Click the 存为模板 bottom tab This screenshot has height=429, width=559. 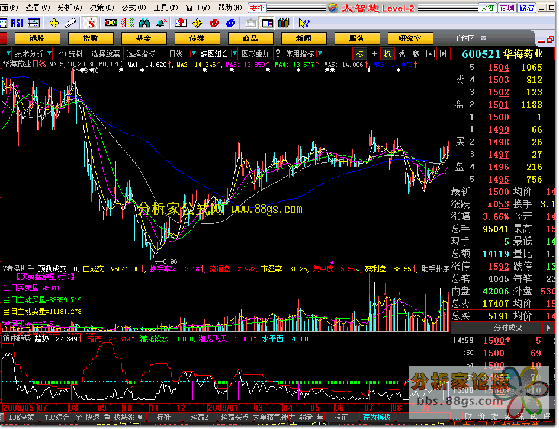[x=377, y=417]
